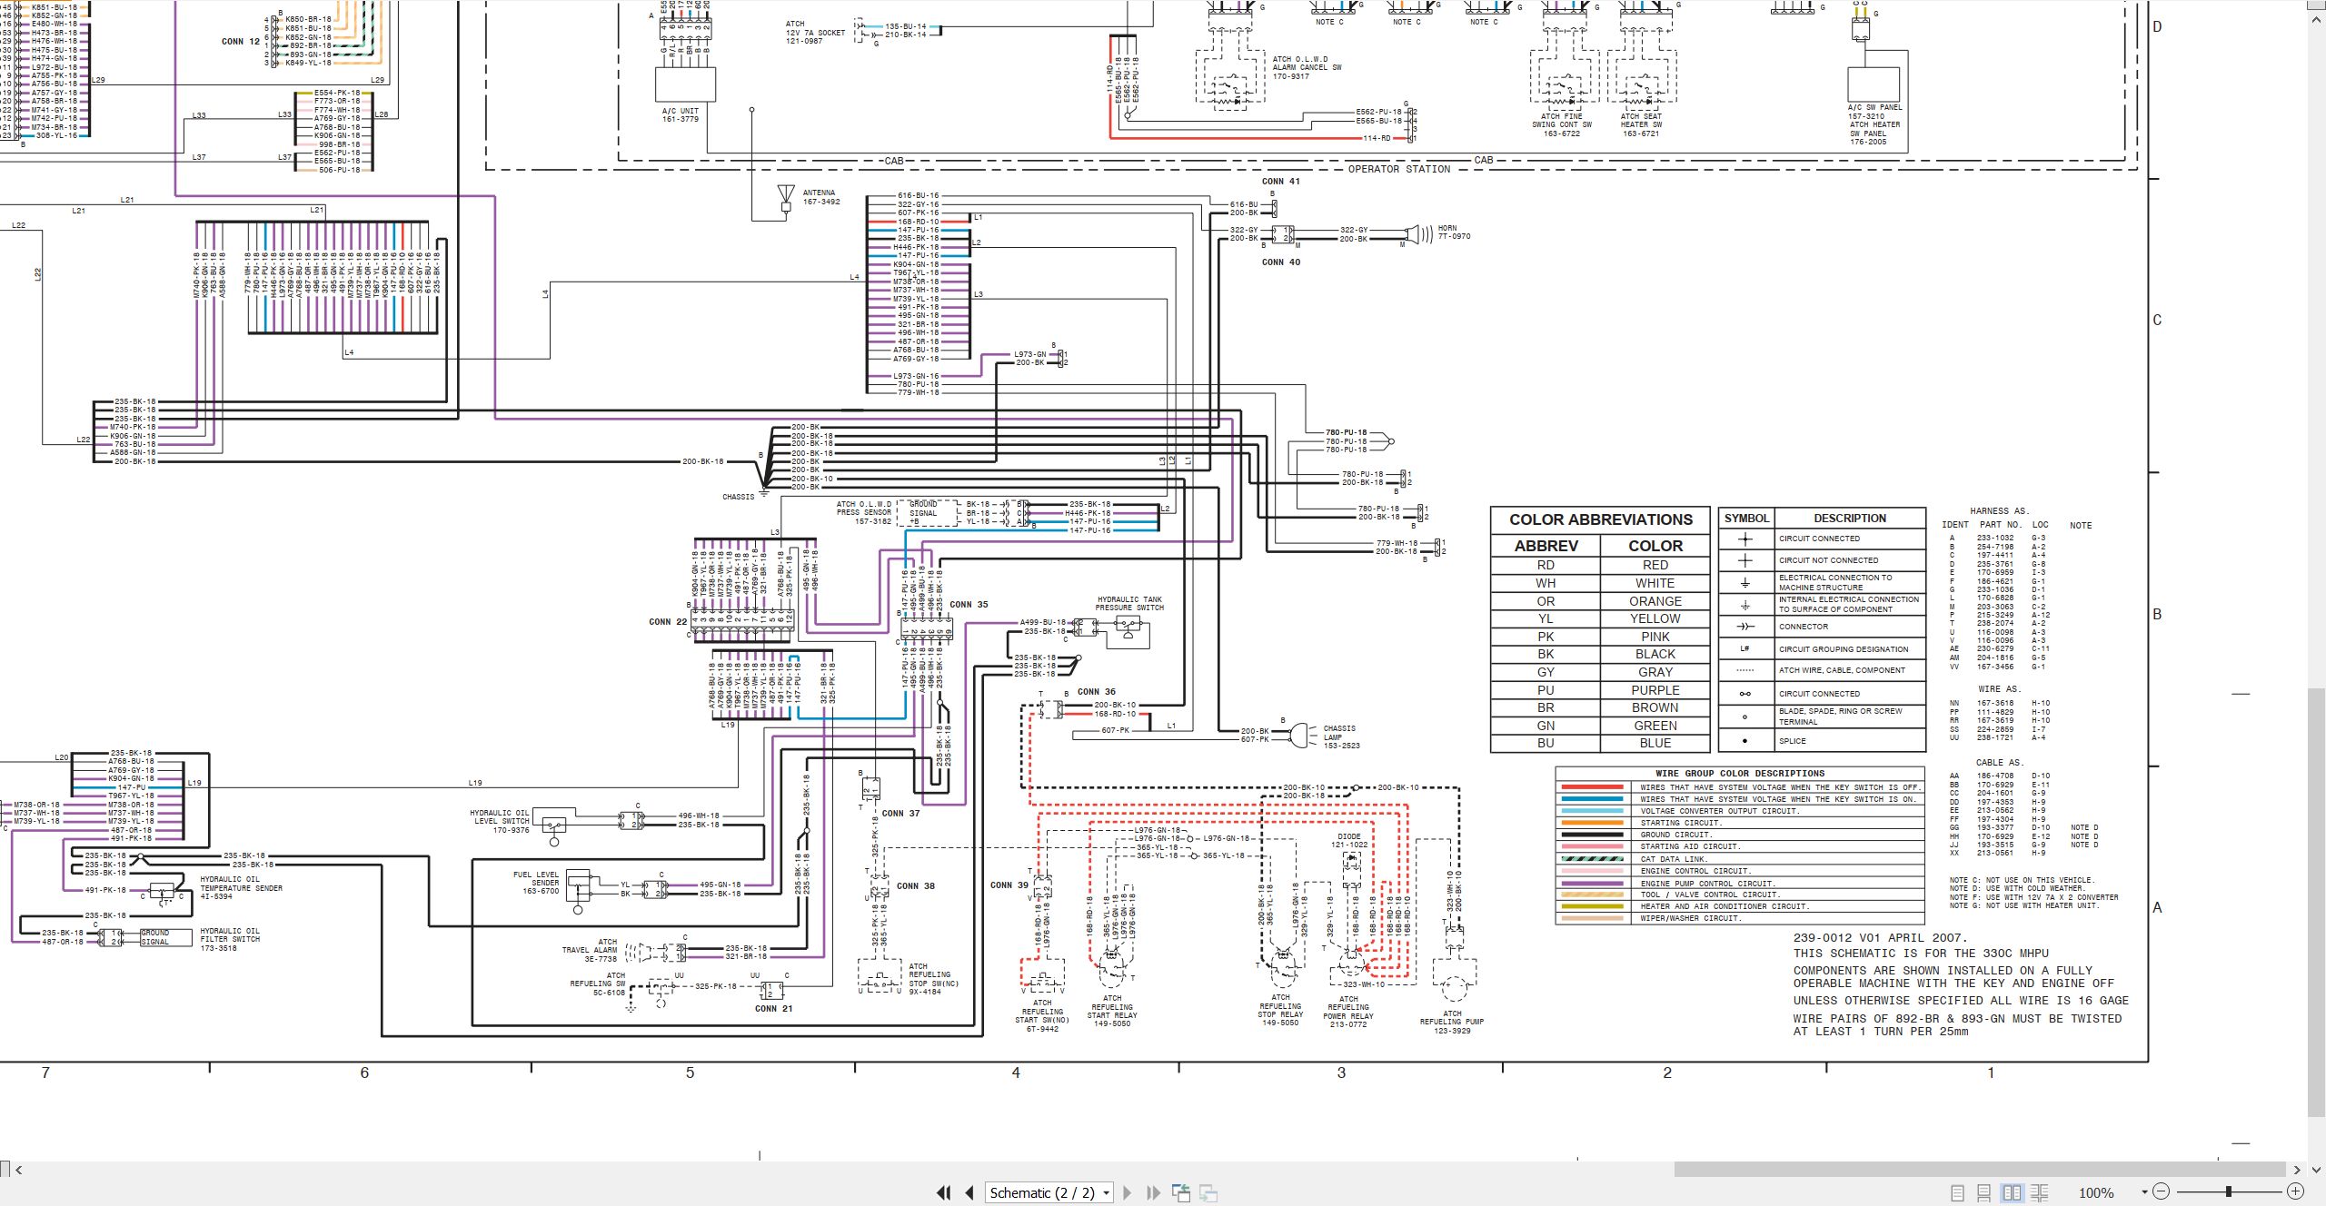This screenshot has width=2326, height=1206.
Task: Click CIRCUIT NOT CONNECTED description
Action: [x=1828, y=560]
